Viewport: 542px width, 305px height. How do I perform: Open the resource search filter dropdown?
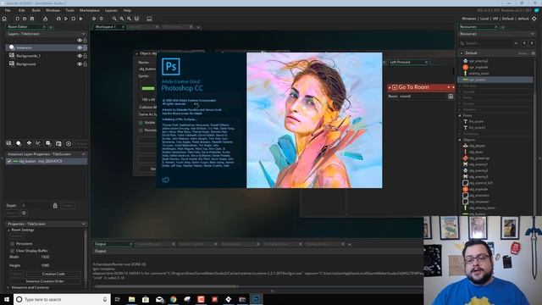(x=516, y=43)
